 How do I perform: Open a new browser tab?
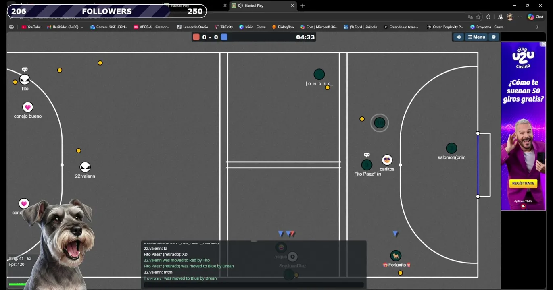(303, 6)
